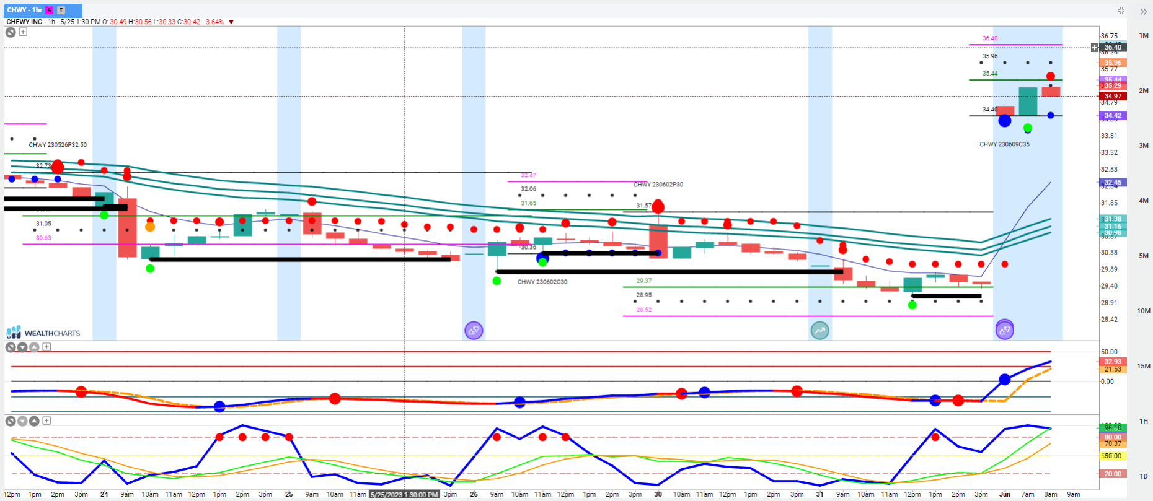Image resolution: width=1153 pixels, height=501 pixels.
Task: Click the 29.37 green level label
Action: coord(643,281)
